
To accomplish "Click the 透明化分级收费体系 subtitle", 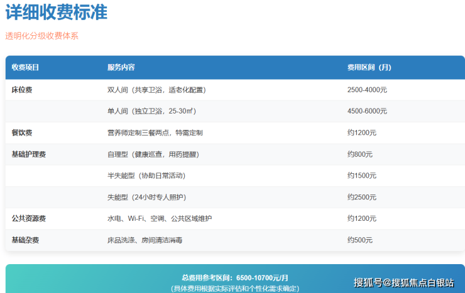I will [x=42, y=36].
